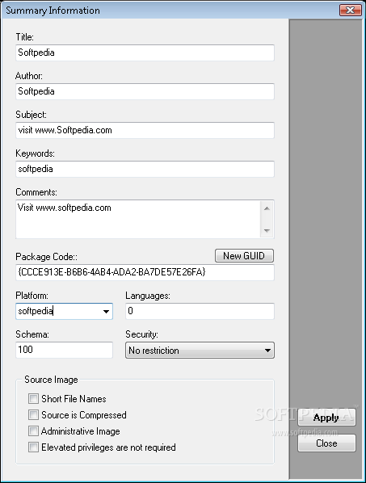Viewport: 366px width, 483px height.
Task: Open the Platform combo box dropdown arrow
Action: point(106,312)
